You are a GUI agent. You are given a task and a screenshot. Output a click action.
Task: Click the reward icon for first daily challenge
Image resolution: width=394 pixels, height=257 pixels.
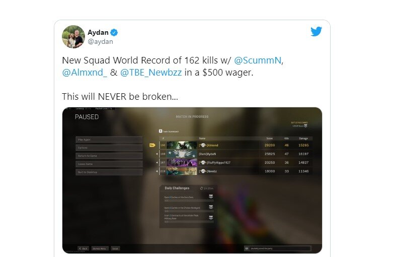click(211, 197)
